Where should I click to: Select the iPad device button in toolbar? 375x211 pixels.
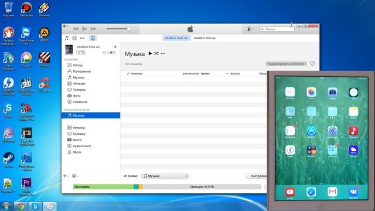click(93, 38)
